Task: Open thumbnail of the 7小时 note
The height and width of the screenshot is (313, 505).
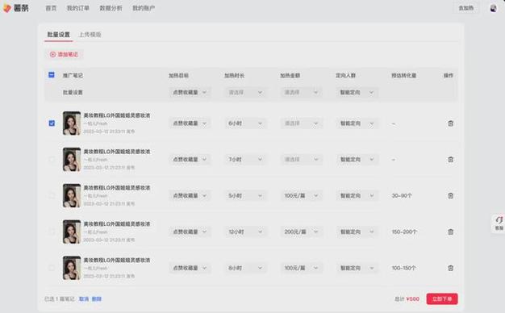Action: tap(72, 159)
